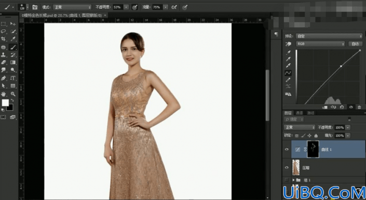The image size is (366, 200).
Task: Select the Lasso tool
Action: click(4, 31)
